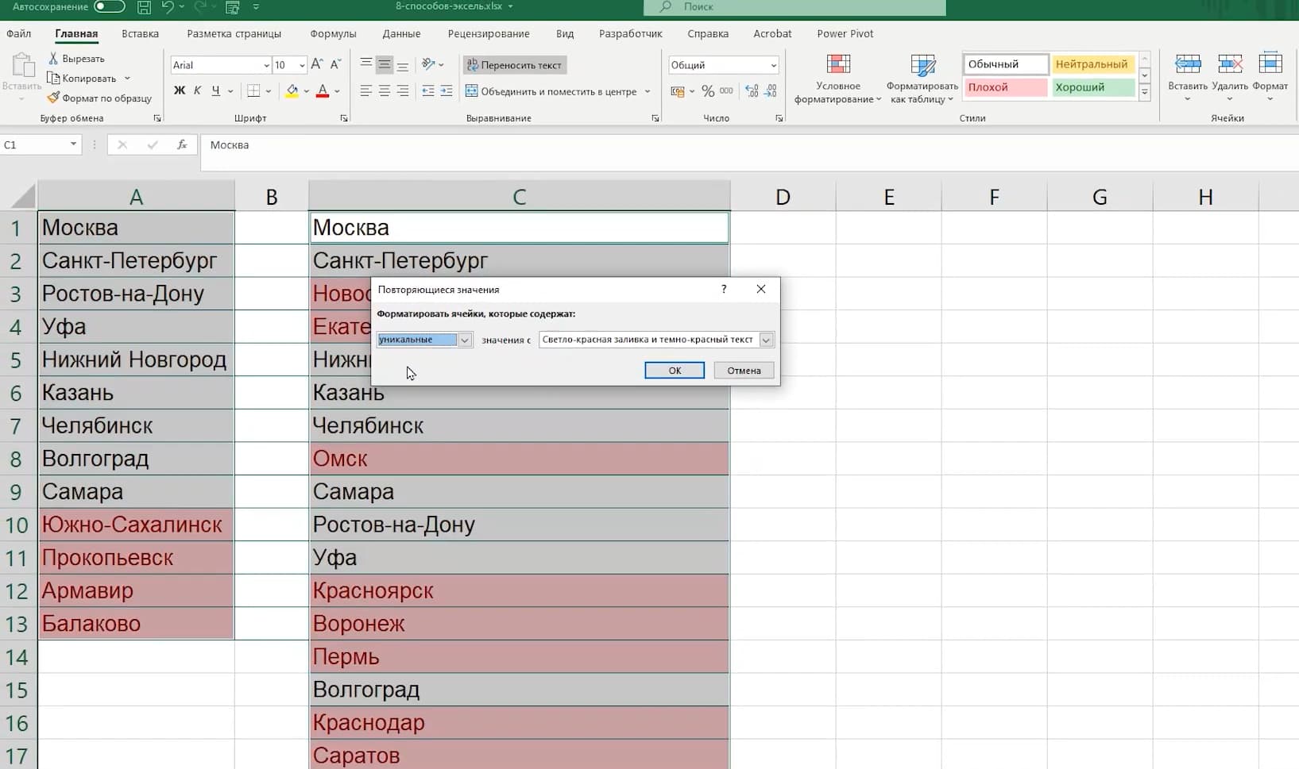Select the Плохой red cell style swatch
The height and width of the screenshot is (769, 1299).
click(x=1004, y=87)
